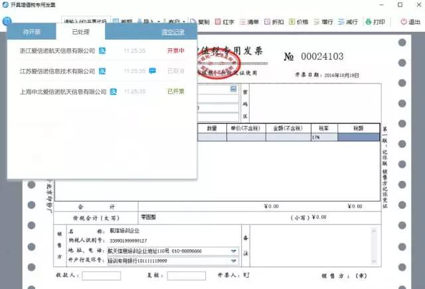The width and height of the screenshot is (425, 289).
Task: Click the 数量 column header
Action: pyautogui.click(x=212, y=129)
